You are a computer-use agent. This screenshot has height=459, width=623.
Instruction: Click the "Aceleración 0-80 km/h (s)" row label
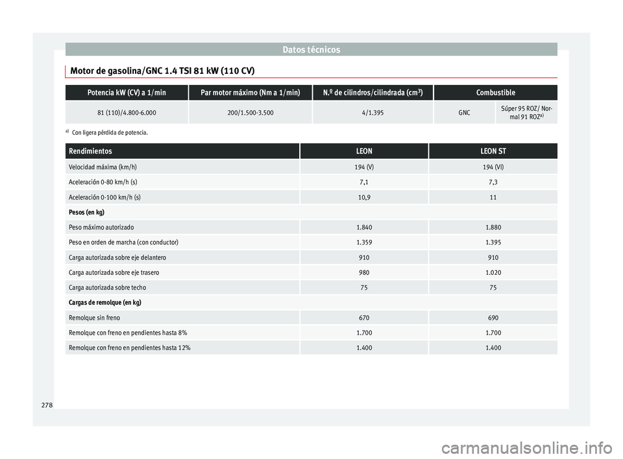click(103, 182)
